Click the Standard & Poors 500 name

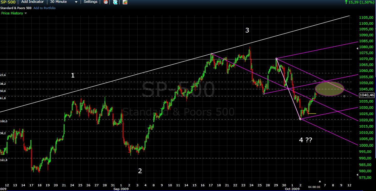tap(16, 8)
